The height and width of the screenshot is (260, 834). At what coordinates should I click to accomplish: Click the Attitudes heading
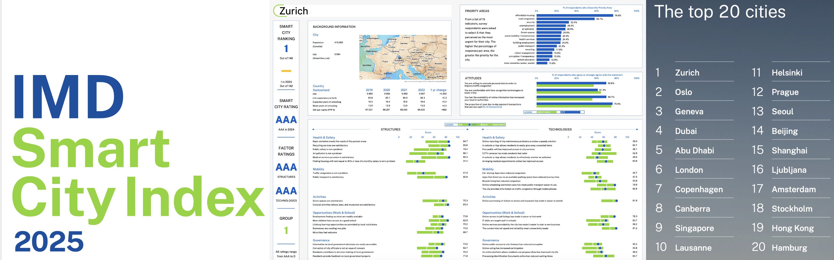point(473,78)
